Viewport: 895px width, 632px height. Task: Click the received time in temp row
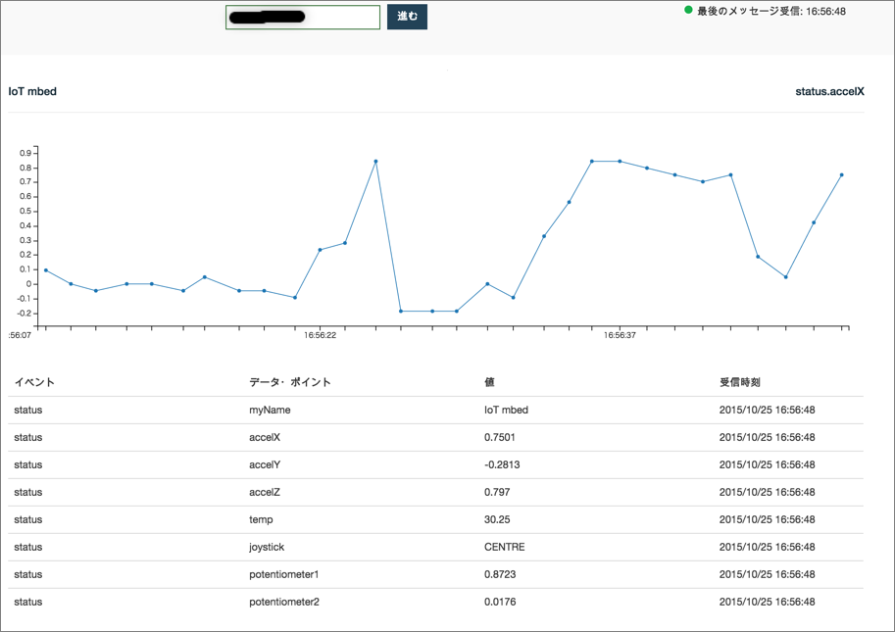click(768, 519)
